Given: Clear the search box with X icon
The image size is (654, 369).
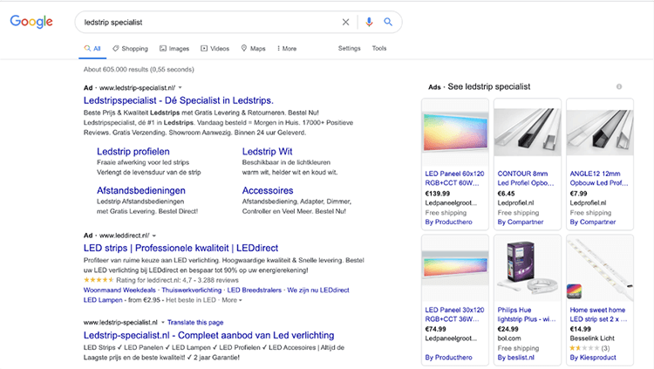Looking at the screenshot, I should point(345,22).
